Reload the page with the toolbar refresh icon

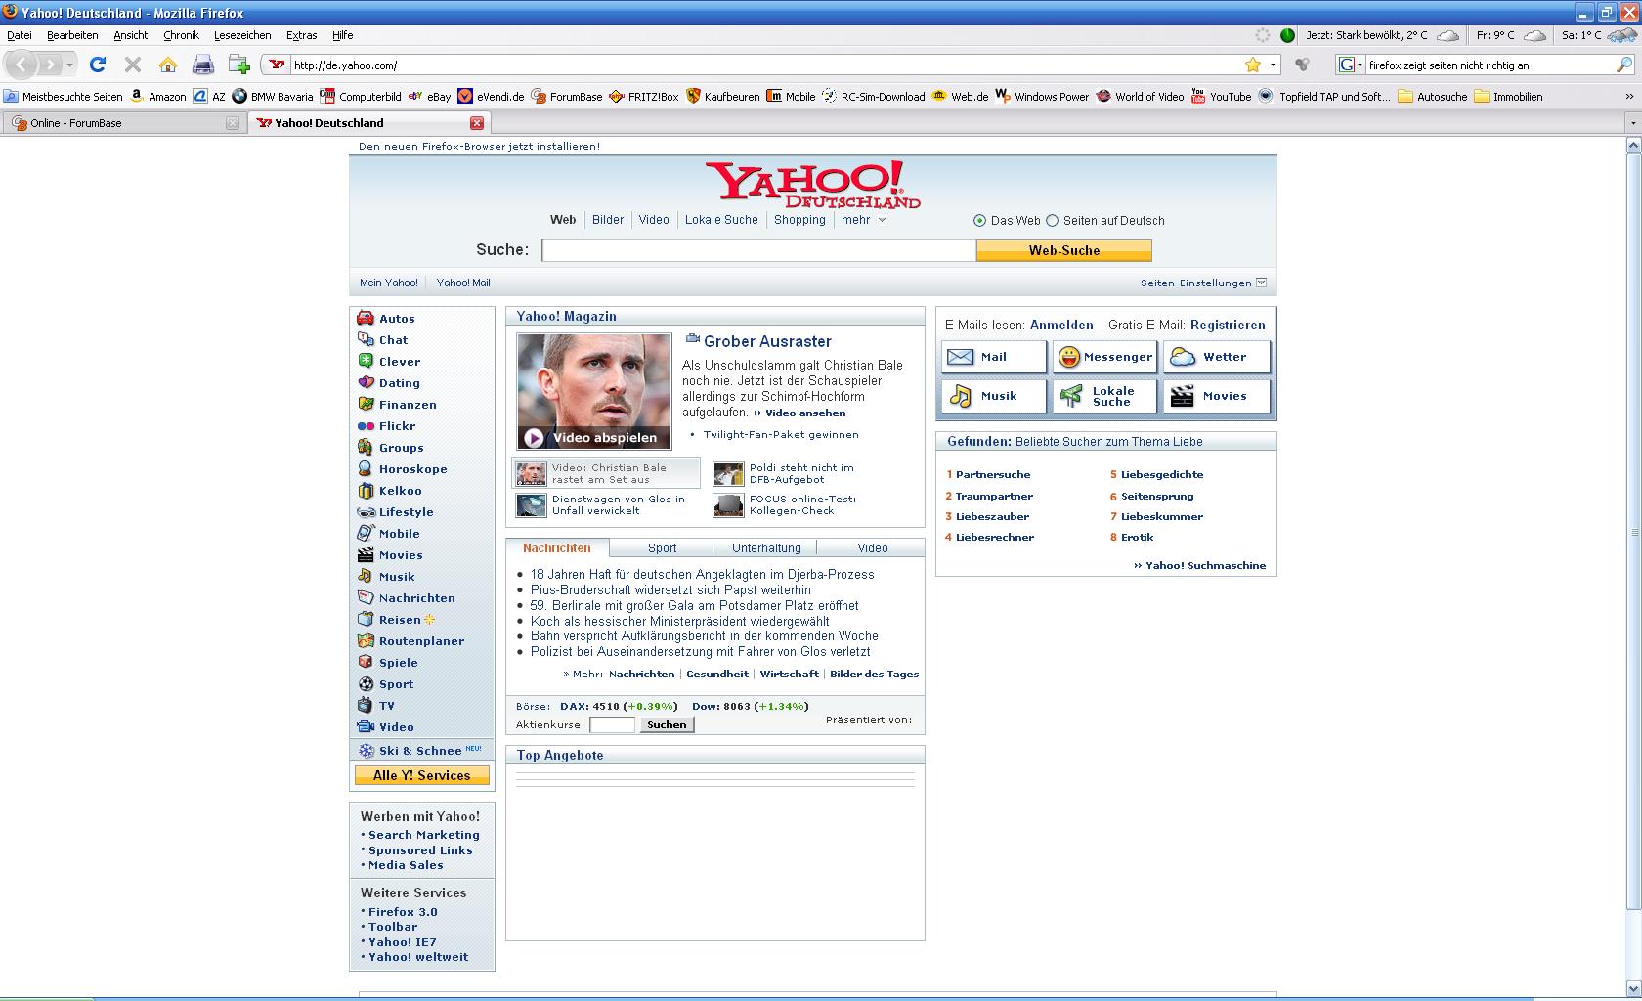pos(98,65)
